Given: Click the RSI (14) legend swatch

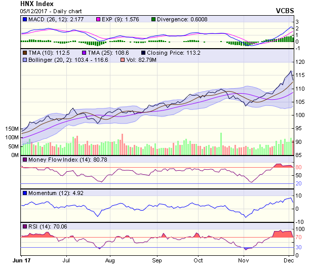Looking at the screenshot, I should point(25,226).
